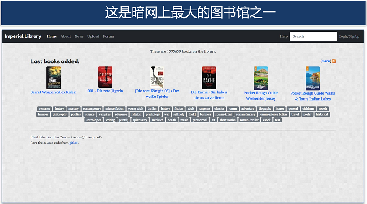Image resolution: width=367 pixels, height=204 pixels.
Task: Open the Pocket Rough Guide Jersey cover
Action: (261, 78)
